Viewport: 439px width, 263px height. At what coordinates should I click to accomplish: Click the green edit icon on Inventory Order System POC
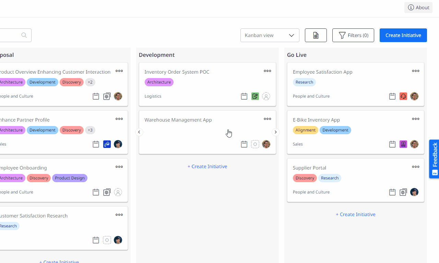coord(255,96)
